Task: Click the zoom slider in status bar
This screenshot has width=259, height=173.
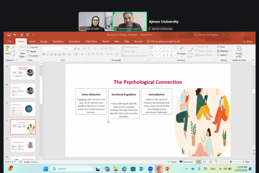Action: coord(231,161)
